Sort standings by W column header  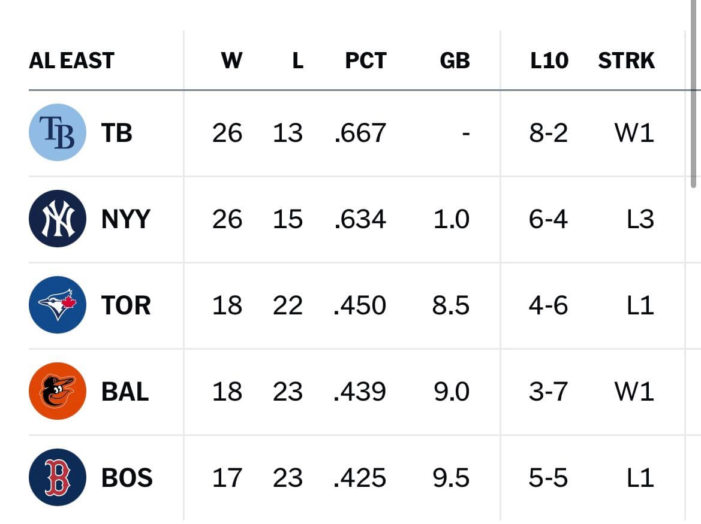[x=231, y=60]
